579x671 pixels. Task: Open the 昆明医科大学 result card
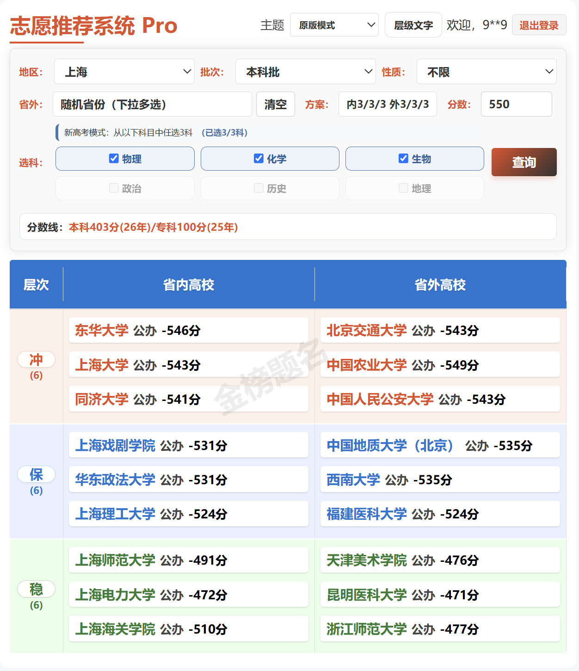coord(440,594)
